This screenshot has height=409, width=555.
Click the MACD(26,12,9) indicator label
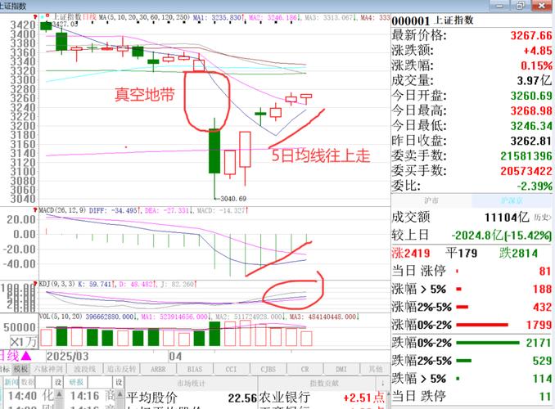62,210
